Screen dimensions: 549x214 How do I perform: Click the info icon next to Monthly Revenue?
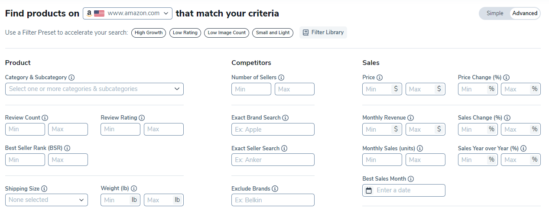pyautogui.click(x=411, y=118)
